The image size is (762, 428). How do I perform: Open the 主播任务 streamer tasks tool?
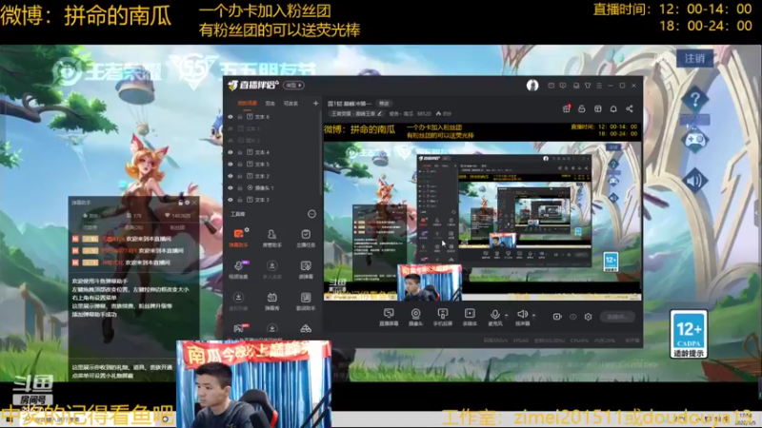(306, 238)
